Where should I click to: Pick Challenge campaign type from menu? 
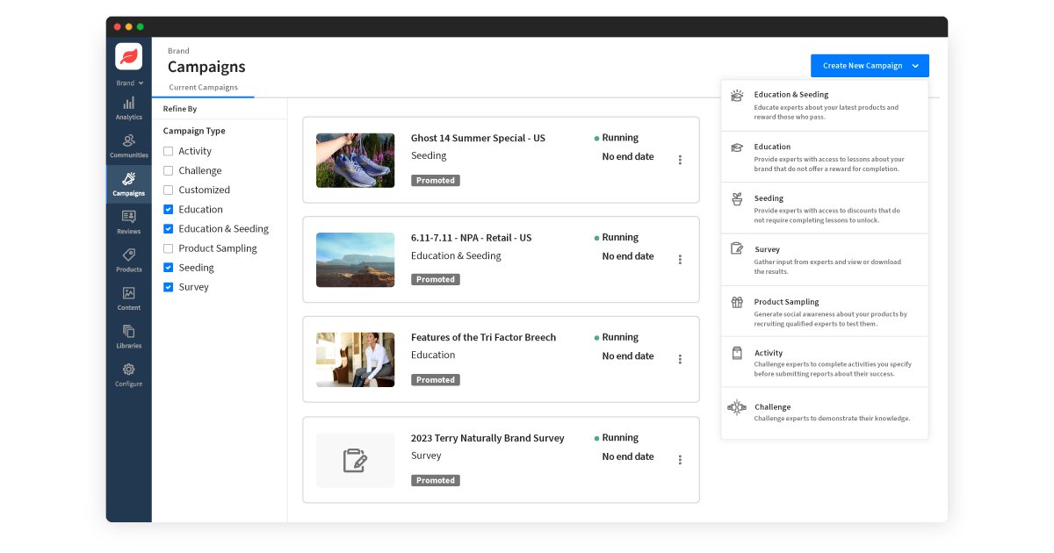click(x=824, y=413)
